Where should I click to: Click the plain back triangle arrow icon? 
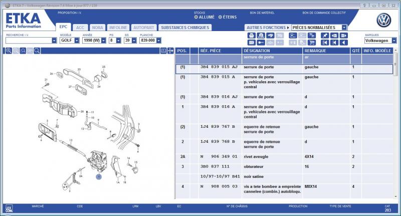[344, 43]
